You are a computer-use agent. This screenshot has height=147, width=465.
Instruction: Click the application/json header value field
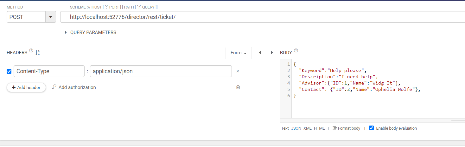(x=161, y=71)
